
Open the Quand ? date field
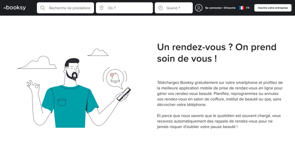click(x=174, y=8)
